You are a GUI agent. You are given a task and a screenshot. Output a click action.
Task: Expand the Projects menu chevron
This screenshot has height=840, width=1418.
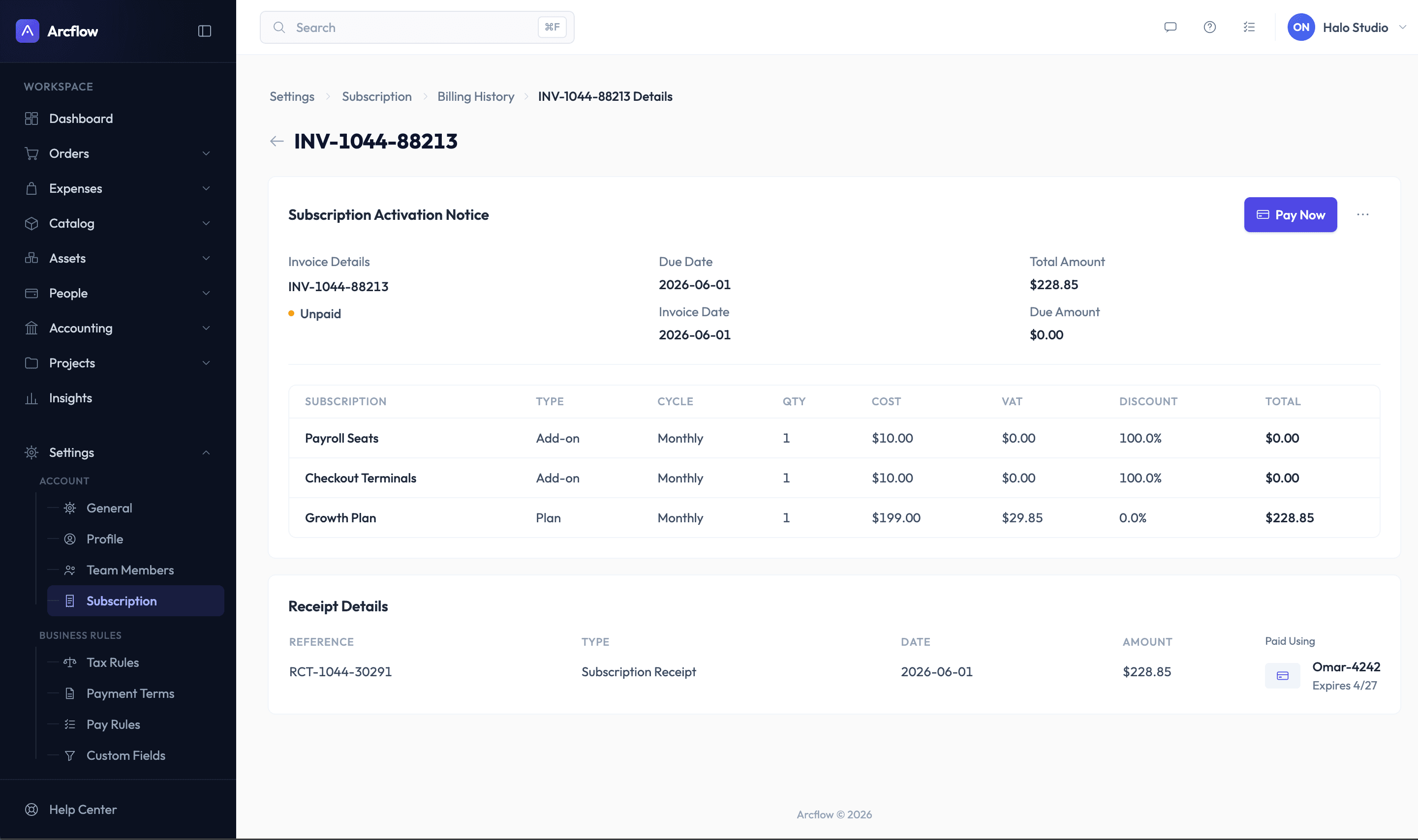coord(206,363)
